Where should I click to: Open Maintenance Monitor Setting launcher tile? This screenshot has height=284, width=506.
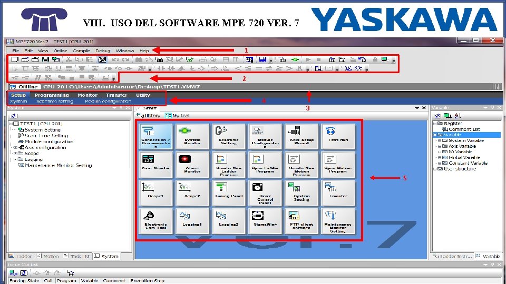338,221
